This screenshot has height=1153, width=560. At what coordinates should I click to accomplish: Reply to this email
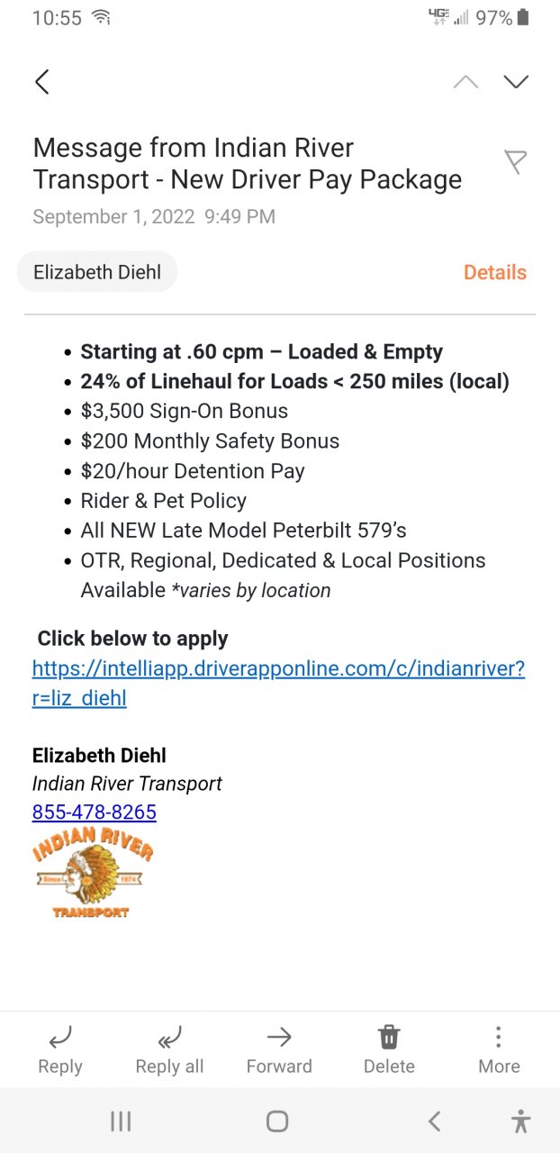[60, 1051]
